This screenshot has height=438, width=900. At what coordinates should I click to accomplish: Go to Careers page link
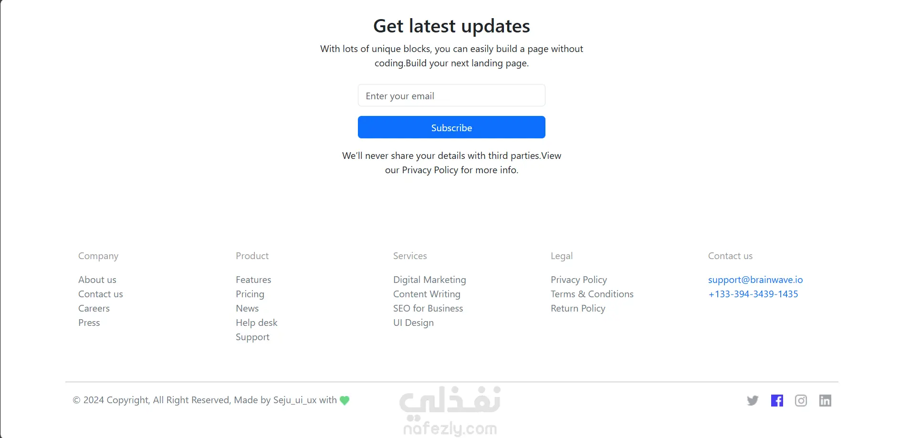pyautogui.click(x=94, y=308)
